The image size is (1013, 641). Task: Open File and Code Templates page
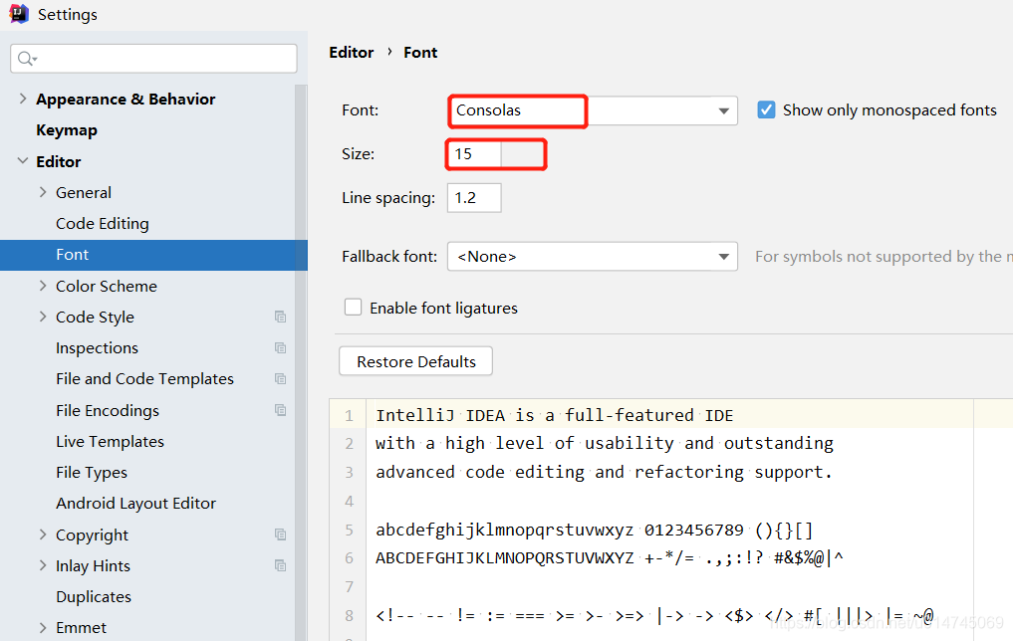point(144,379)
